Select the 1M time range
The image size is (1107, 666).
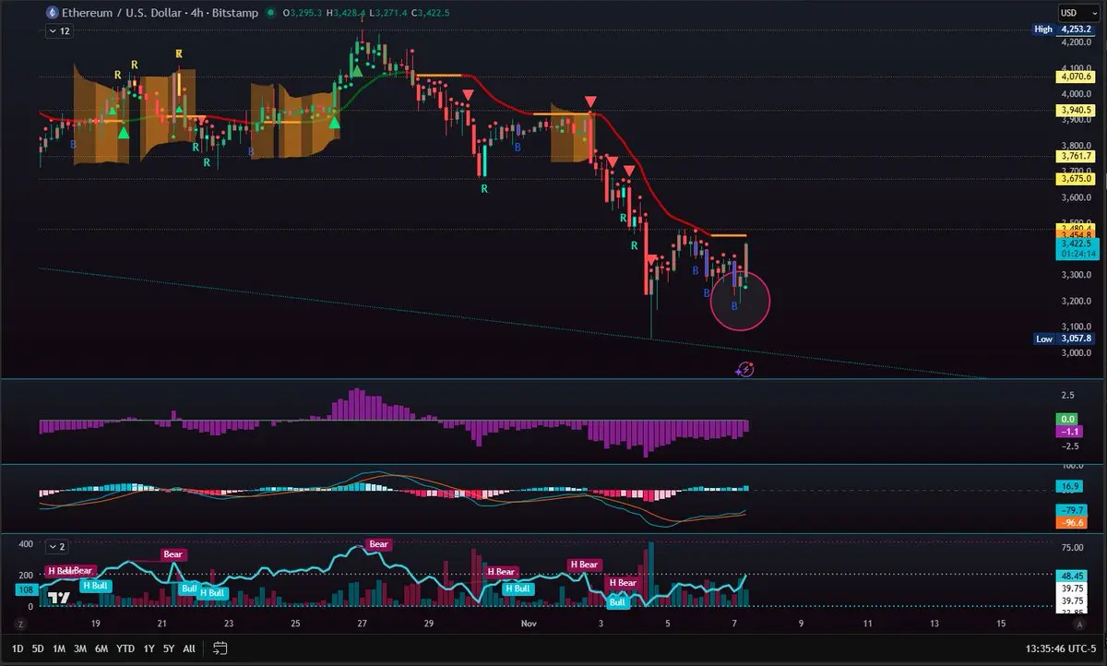point(59,648)
